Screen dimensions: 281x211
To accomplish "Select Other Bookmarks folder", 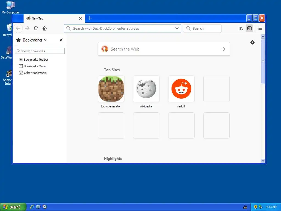I will pos(33,73).
